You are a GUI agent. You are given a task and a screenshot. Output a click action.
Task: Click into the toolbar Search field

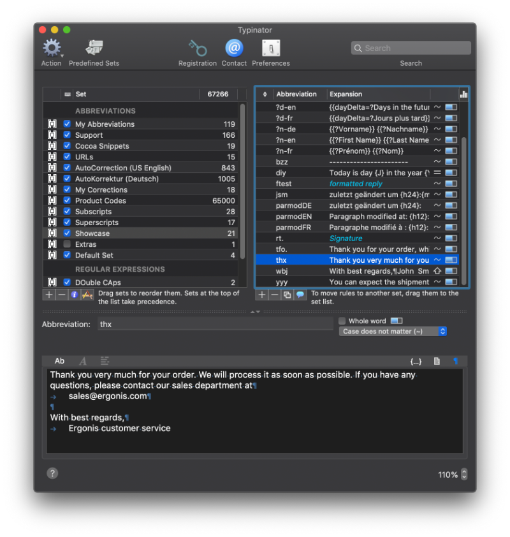tap(411, 48)
